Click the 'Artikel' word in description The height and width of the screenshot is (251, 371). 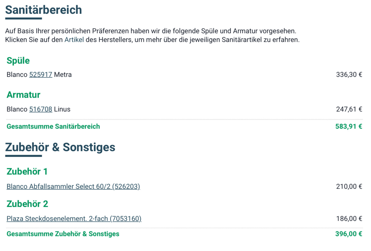74,40
